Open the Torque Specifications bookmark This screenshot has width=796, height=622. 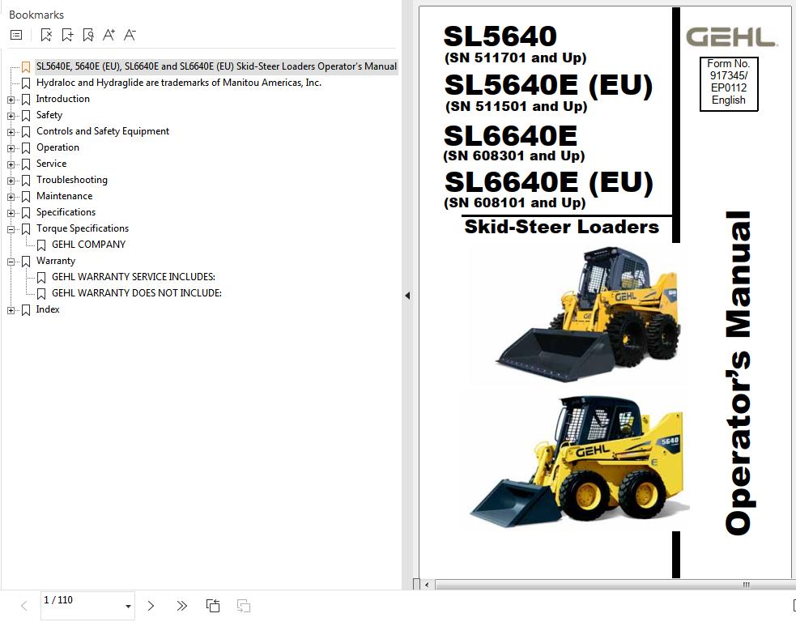click(x=83, y=228)
